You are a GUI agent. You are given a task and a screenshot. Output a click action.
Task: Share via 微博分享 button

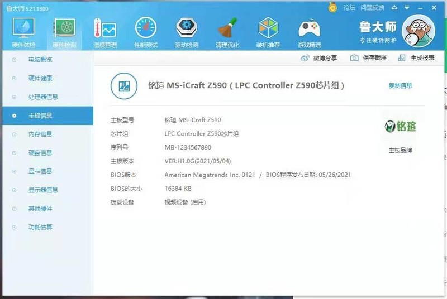tap(318, 58)
